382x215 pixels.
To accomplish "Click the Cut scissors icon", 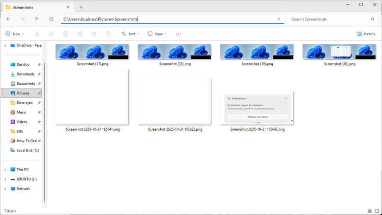I will click(x=37, y=34).
